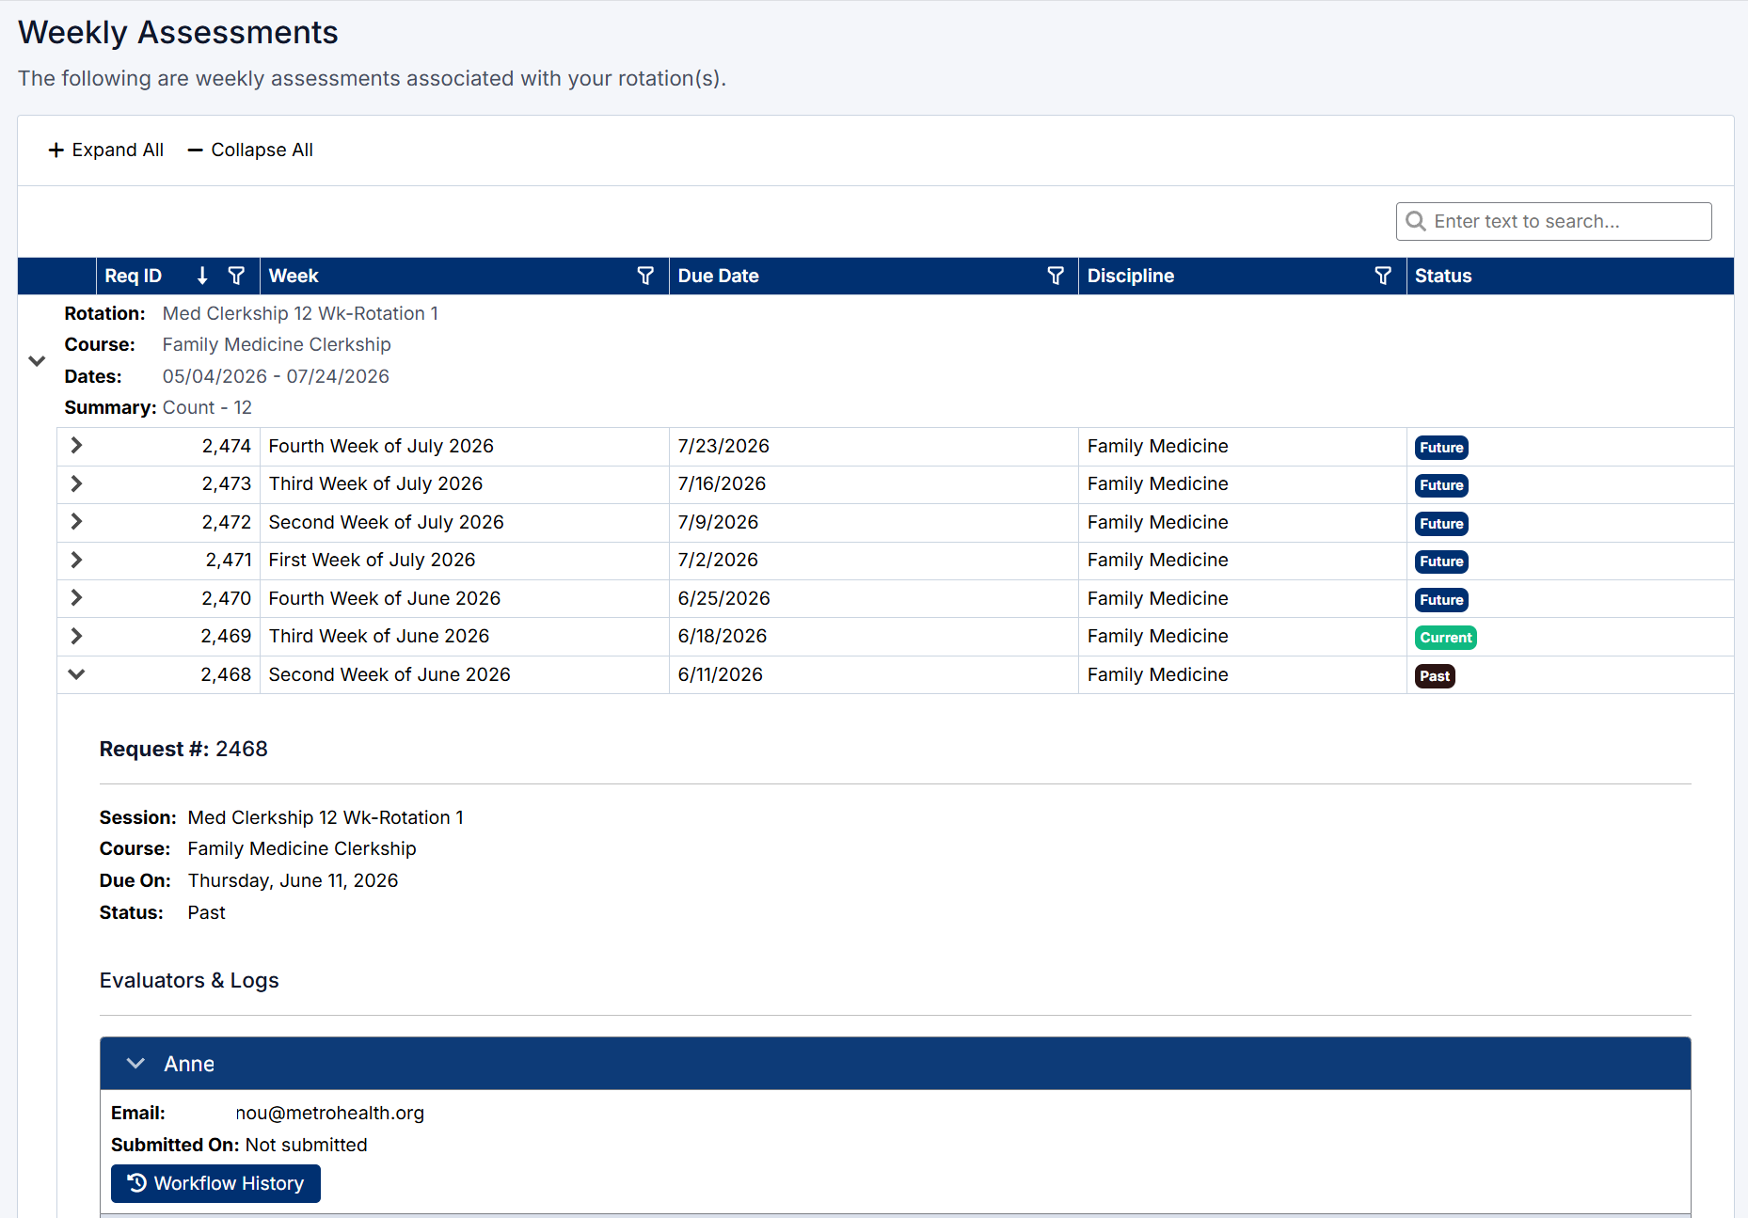Open the Week column filter icon
The height and width of the screenshot is (1218, 1748).
[x=645, y=276]
